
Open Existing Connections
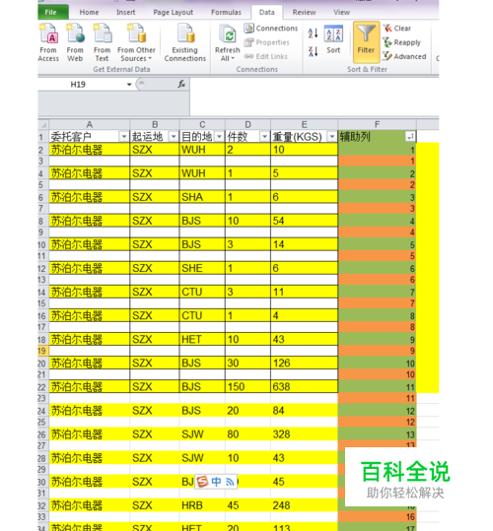[185, 42]
